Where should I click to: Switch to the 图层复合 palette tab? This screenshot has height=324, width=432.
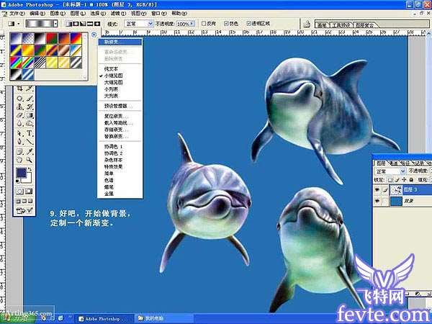(x=365, y=25)
